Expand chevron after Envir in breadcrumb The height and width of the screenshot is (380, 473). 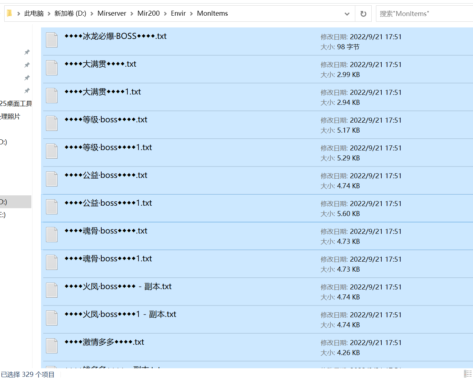[191, 14]
